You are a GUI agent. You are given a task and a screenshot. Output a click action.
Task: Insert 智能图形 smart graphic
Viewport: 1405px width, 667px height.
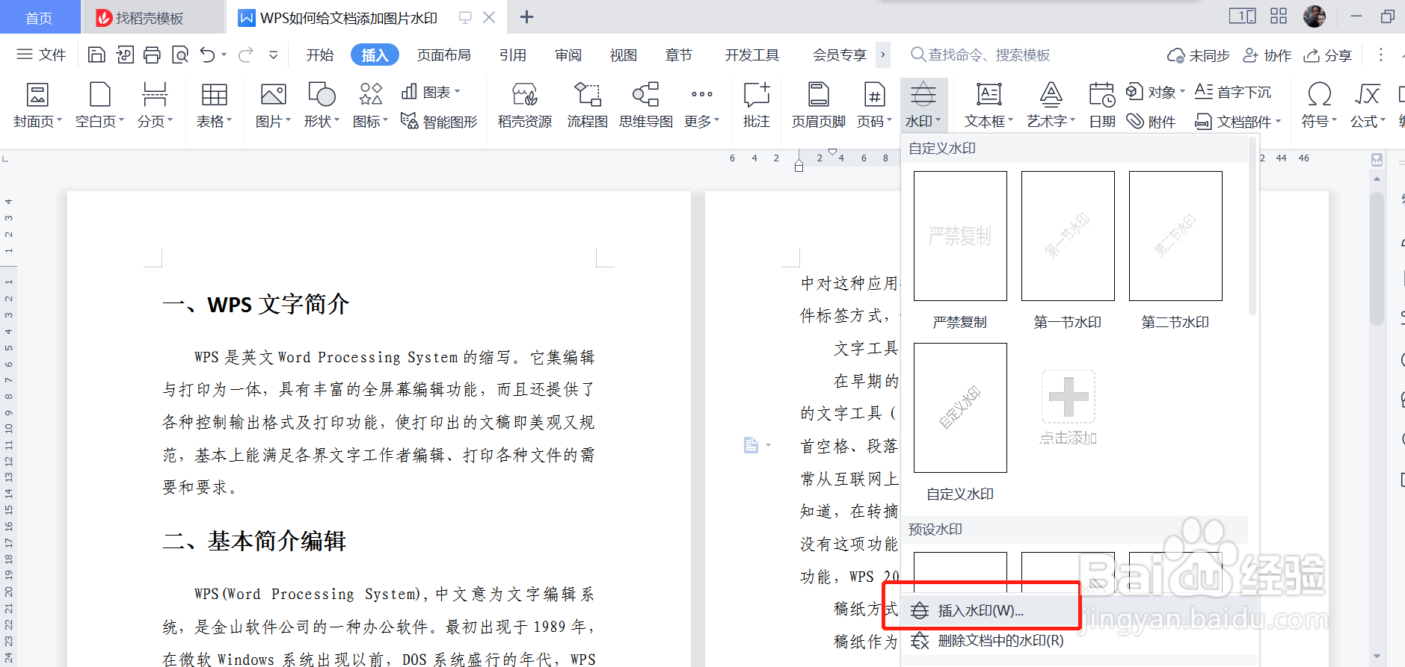pos(439,121)
